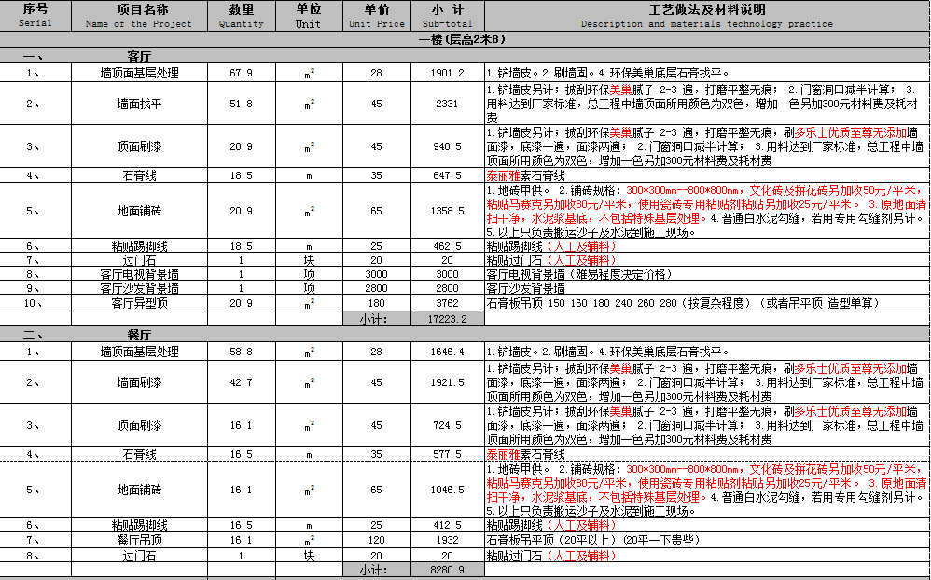Click the 项目名称 Name of the Project header

pos(139,16)
